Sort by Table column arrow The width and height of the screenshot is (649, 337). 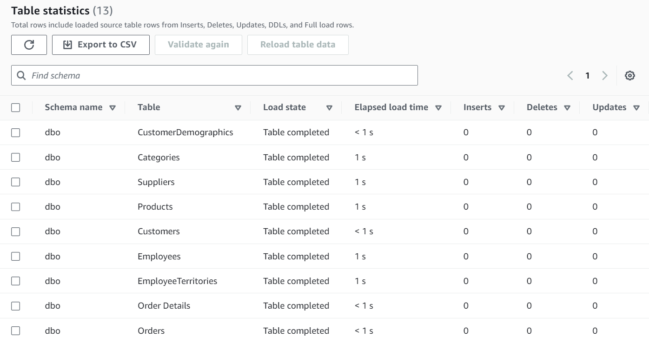click(238, 108)
